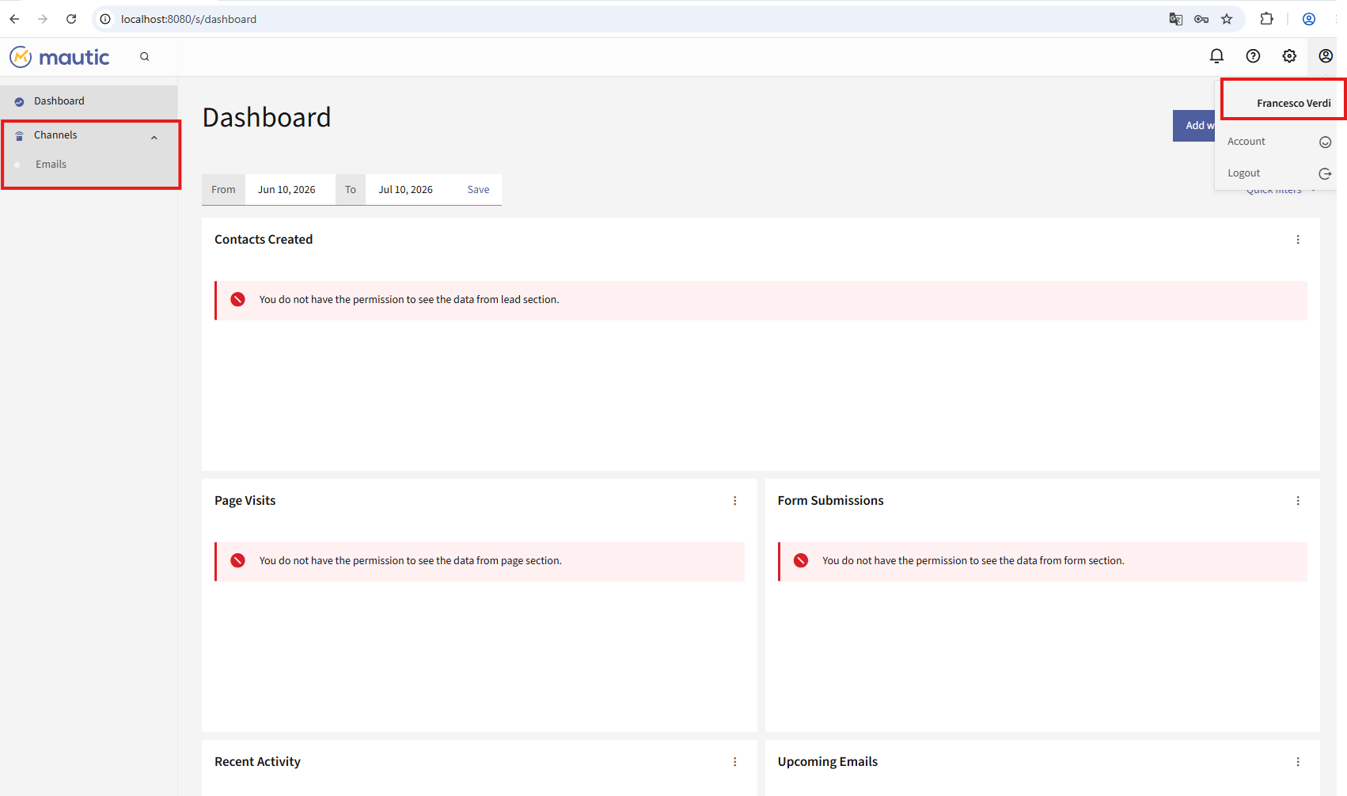Screen dimensions: 1347x796
Task: Open the help question mark icon
Action: click(x=1253, y=55)
